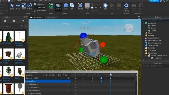The width and height of the screenshot is (169, 95).
Task: Open the UI insert tool
Action: click(x=72, y=6)
